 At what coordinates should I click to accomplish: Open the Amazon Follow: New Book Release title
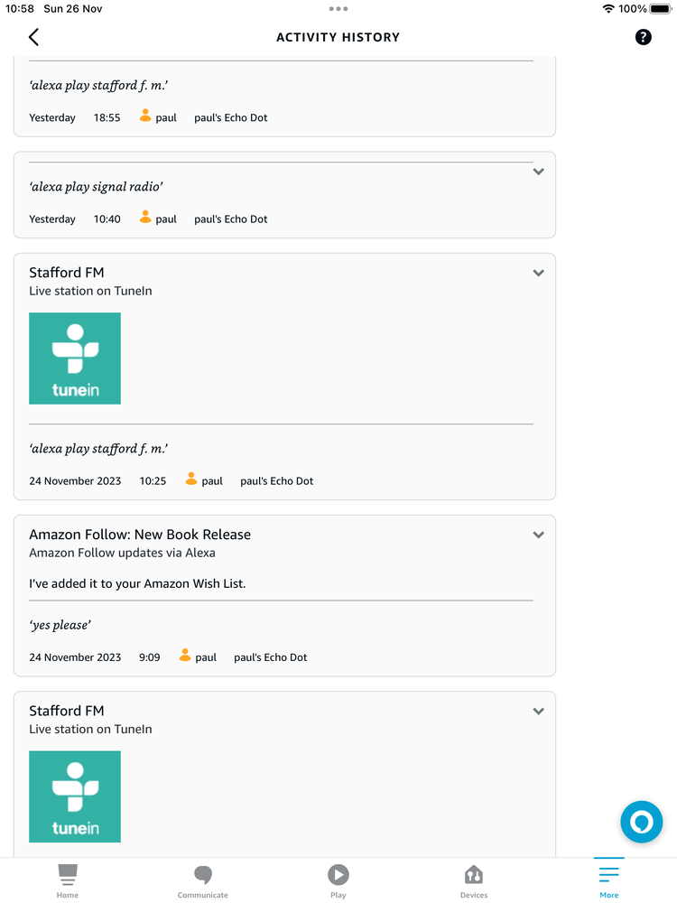pyautogui.click(x=140, y=535)
